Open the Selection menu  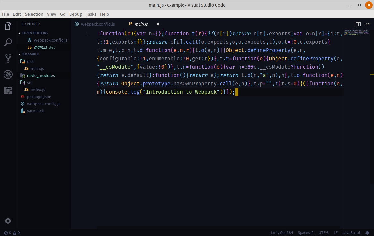[x=34, y=14]
